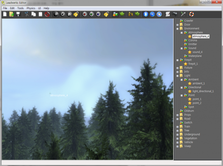Viewport: 223px width, 166px height.
Task: Select the Cut scissors icon
Action: (26, 14)
